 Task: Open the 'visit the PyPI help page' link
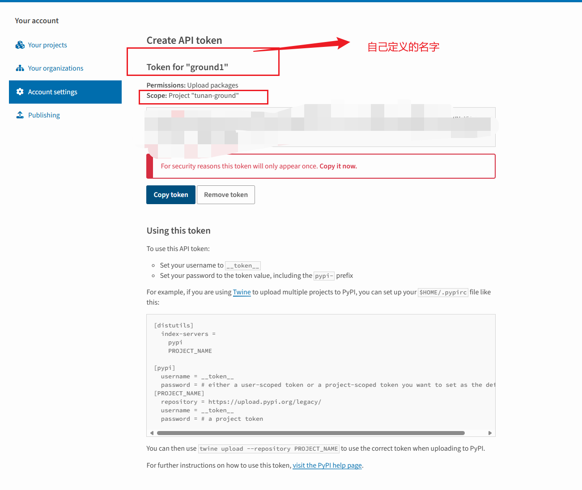(x=327, y=465)
